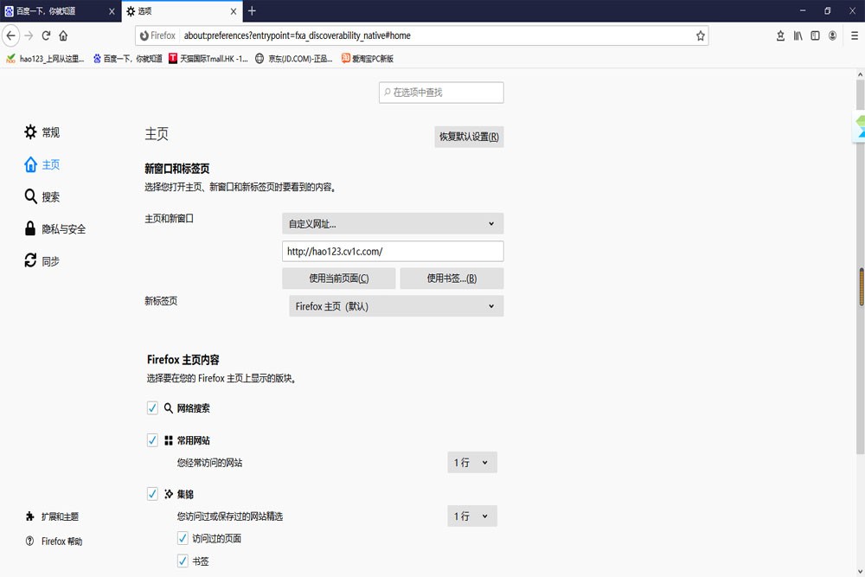The height and width of the screenshot is (577, 865).
Task: Open Firefox 帮助 help link
Action: (54, 542)
